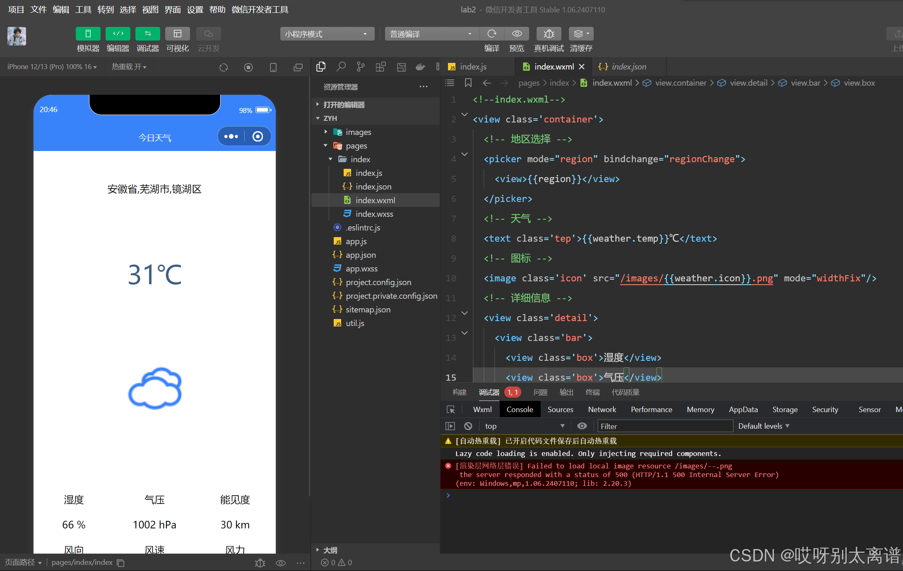Click the clear console icon
The width and height of the screenshot is (903, 571).
[468, 426]
